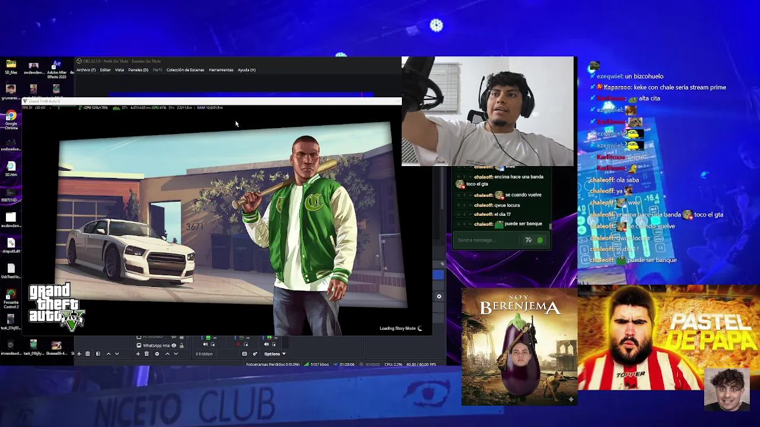Click the pop-out icon above the blue button
This screenshot has height=427, width=760.
pos(442,264)
